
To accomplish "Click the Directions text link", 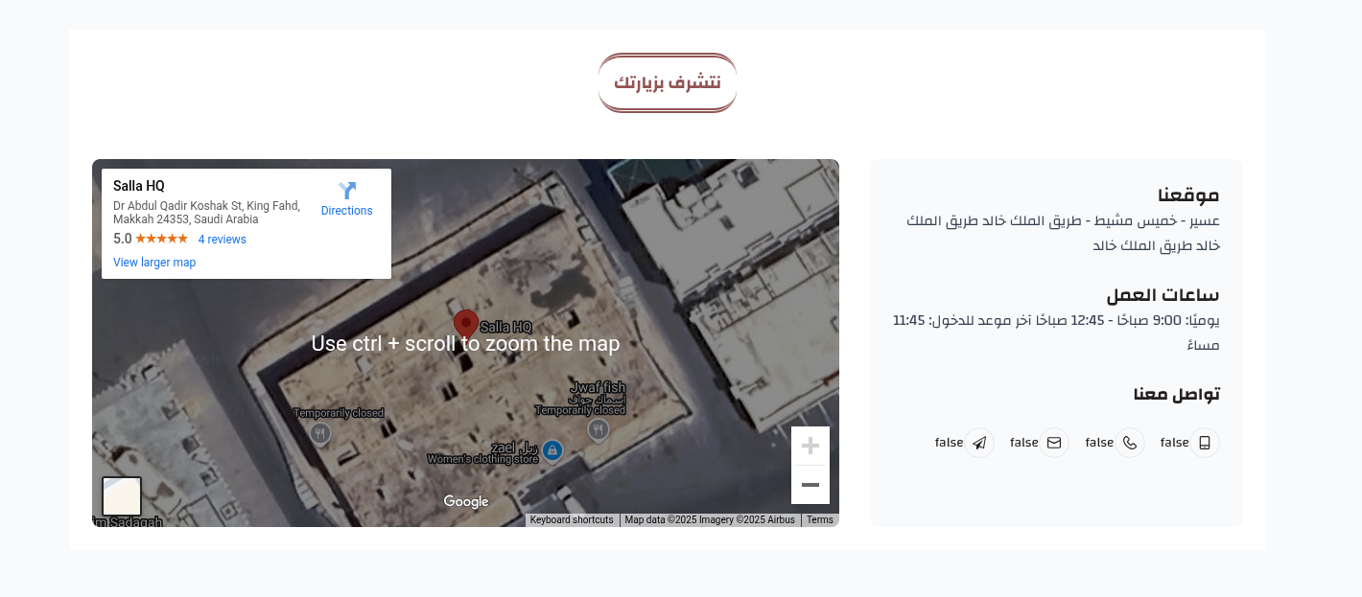I will click(x=347, y=211).
